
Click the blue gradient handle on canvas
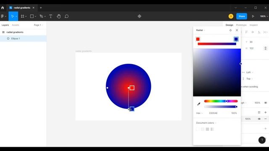click(x=132, y=109)
